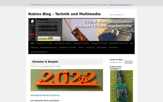
Task: Click the post date '31. Dezember 2022'
Action: [46, 66]
